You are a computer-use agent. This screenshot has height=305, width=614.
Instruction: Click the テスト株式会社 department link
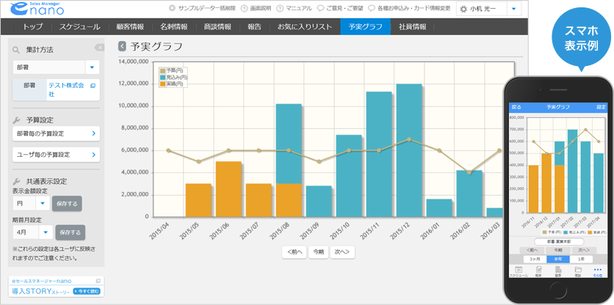point(66,89)
